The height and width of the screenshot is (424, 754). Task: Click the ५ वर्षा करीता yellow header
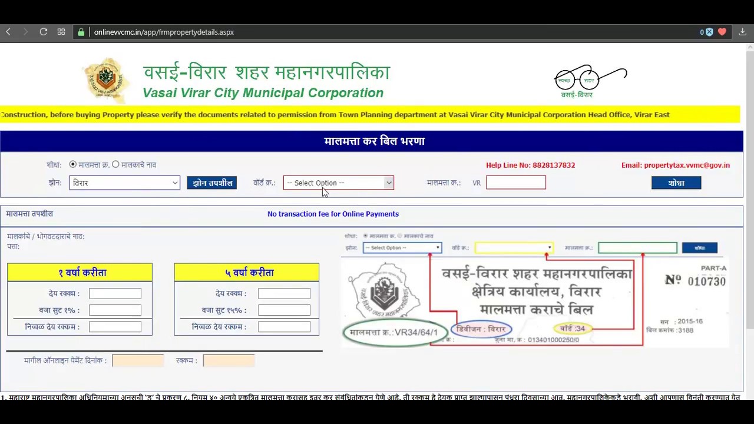pyautogui.click(x=247, y=273)
